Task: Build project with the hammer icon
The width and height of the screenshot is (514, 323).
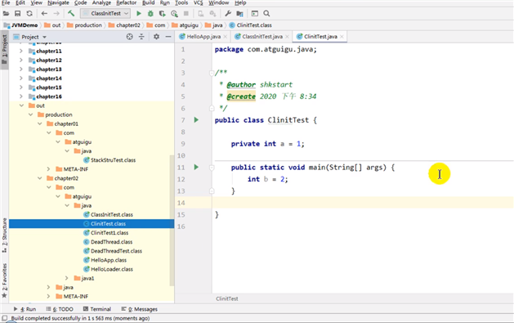Action: point(71,13)
